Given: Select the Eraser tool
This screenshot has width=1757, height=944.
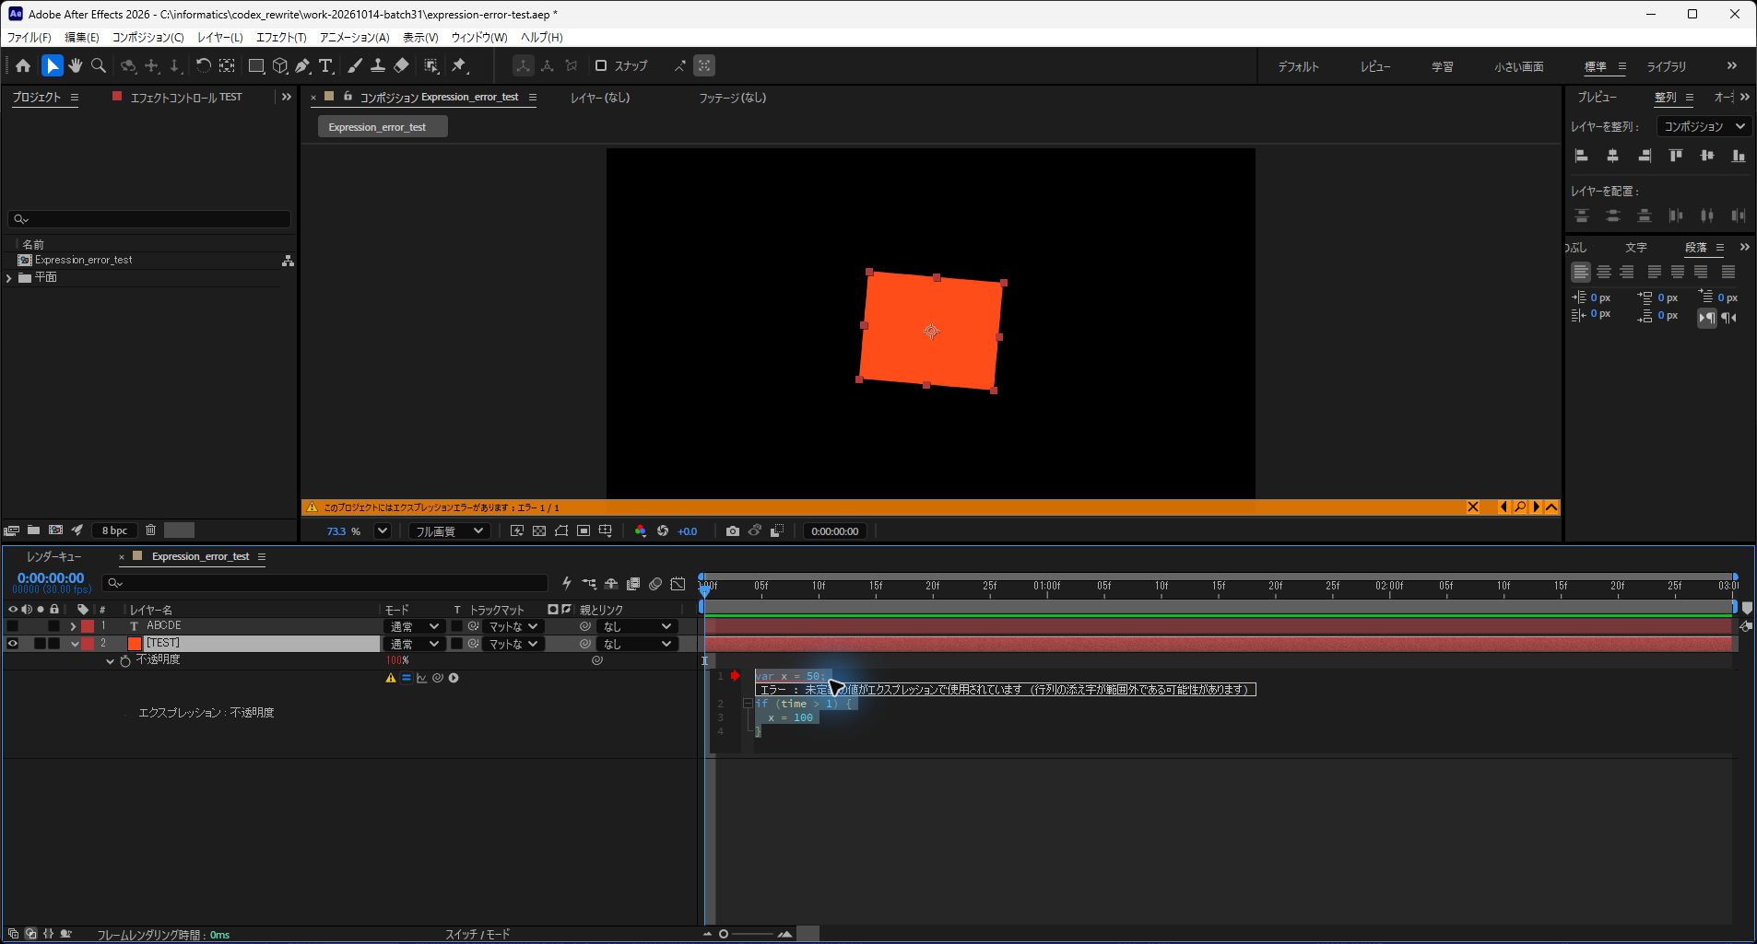Looking at the screenshot, I should (x=401, y=65).
